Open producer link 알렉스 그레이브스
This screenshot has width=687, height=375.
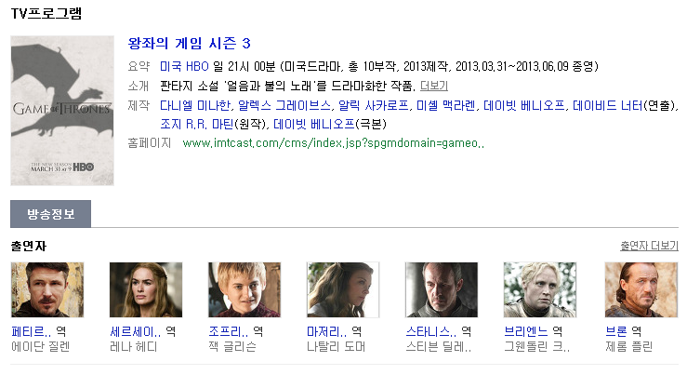click(284, 105)
